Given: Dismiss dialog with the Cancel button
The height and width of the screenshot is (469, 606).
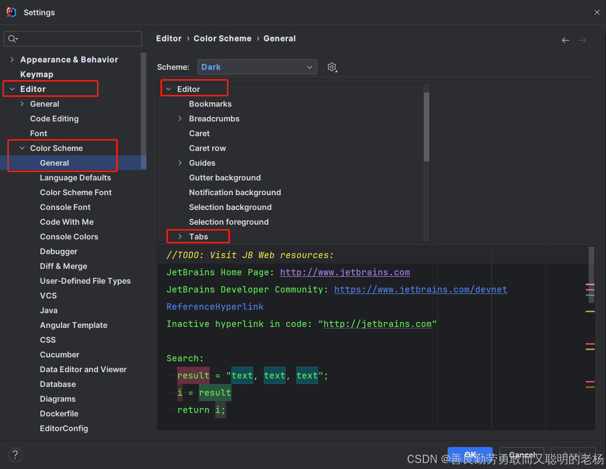Looking at the screenshot, I should (x=522, y=455).
